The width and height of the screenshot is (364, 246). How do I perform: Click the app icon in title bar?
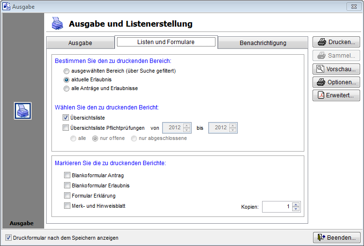(x=6, y=6)
